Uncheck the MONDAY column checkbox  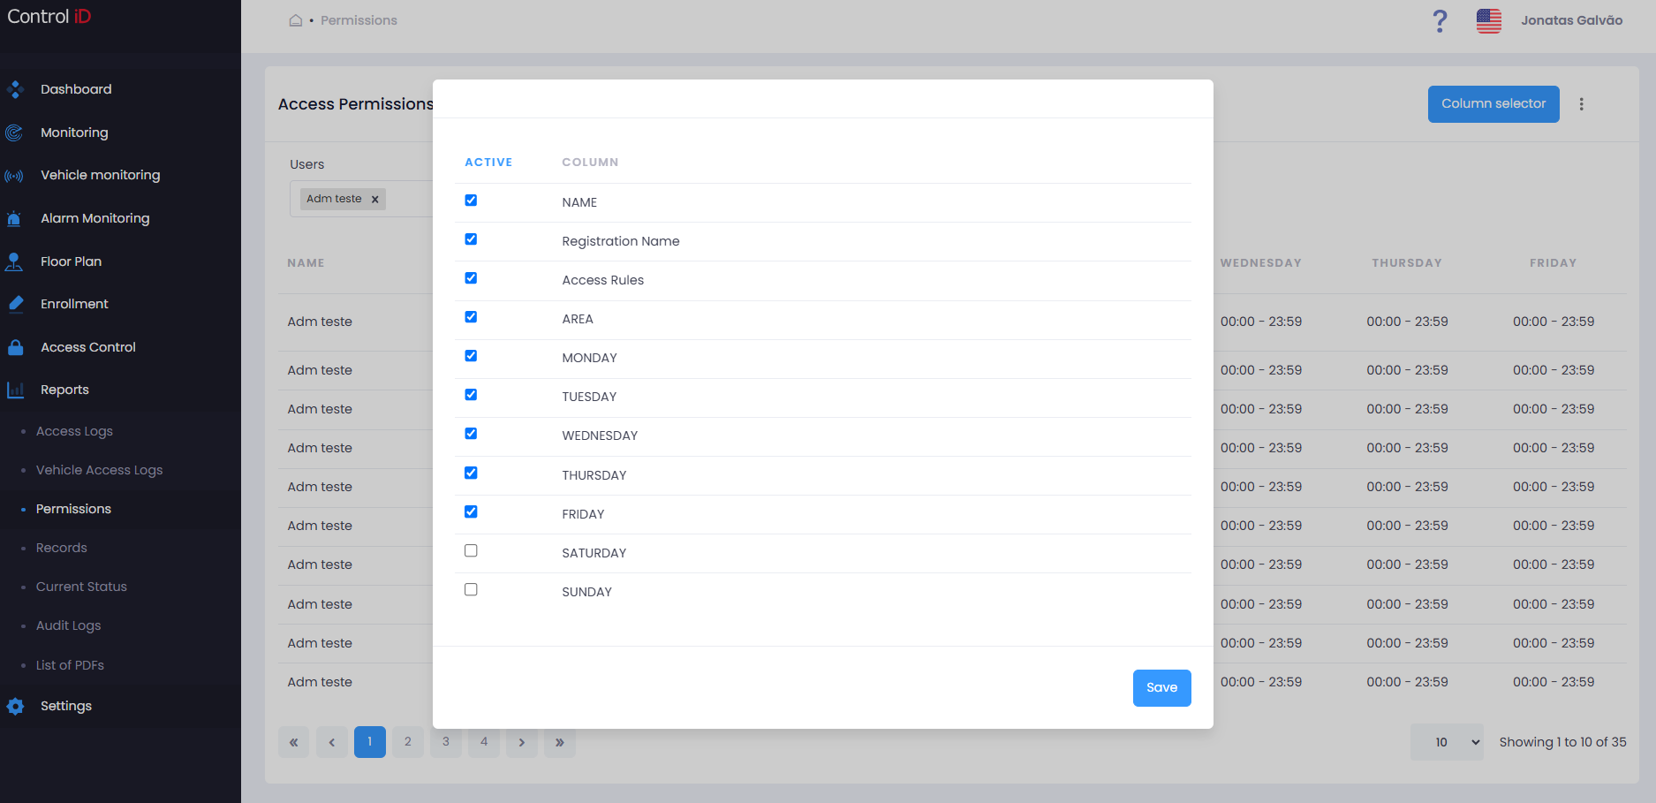(x=471, y=356)
